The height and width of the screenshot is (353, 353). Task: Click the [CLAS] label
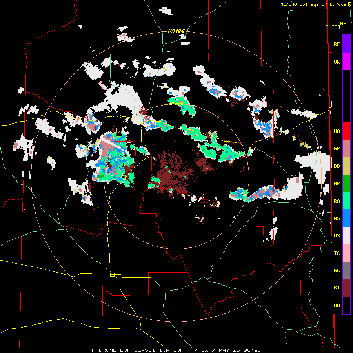coord(331,27)
